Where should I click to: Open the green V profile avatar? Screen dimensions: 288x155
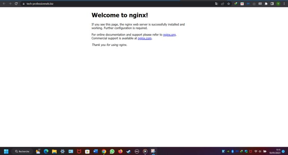click(278, 4)
